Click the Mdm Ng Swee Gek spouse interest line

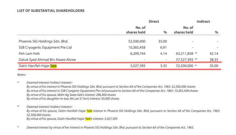tap(71, 95)
